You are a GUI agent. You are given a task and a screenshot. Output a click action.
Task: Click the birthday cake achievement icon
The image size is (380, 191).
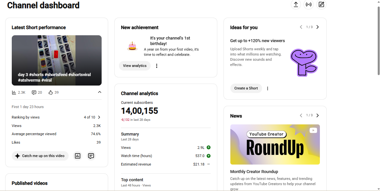pyautogui.click(x=132, y=46)
